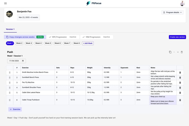Delete the Pec Fly Machine exercise row
The width and height of the screenshot is (189, 126).
tap(180, 83)
